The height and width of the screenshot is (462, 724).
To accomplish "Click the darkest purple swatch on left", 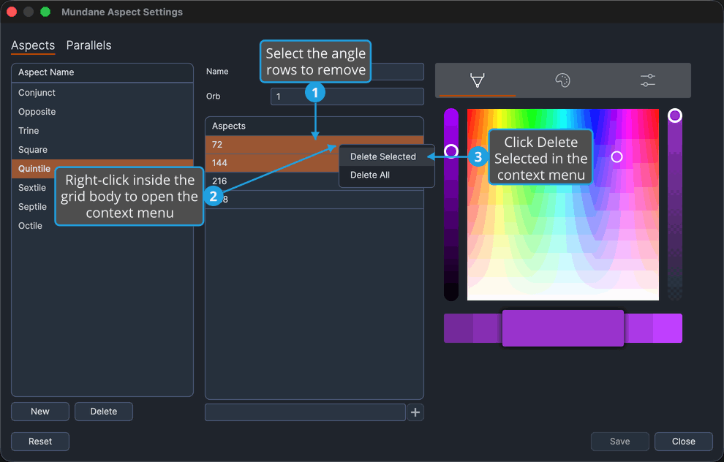I will coord(459,328).
